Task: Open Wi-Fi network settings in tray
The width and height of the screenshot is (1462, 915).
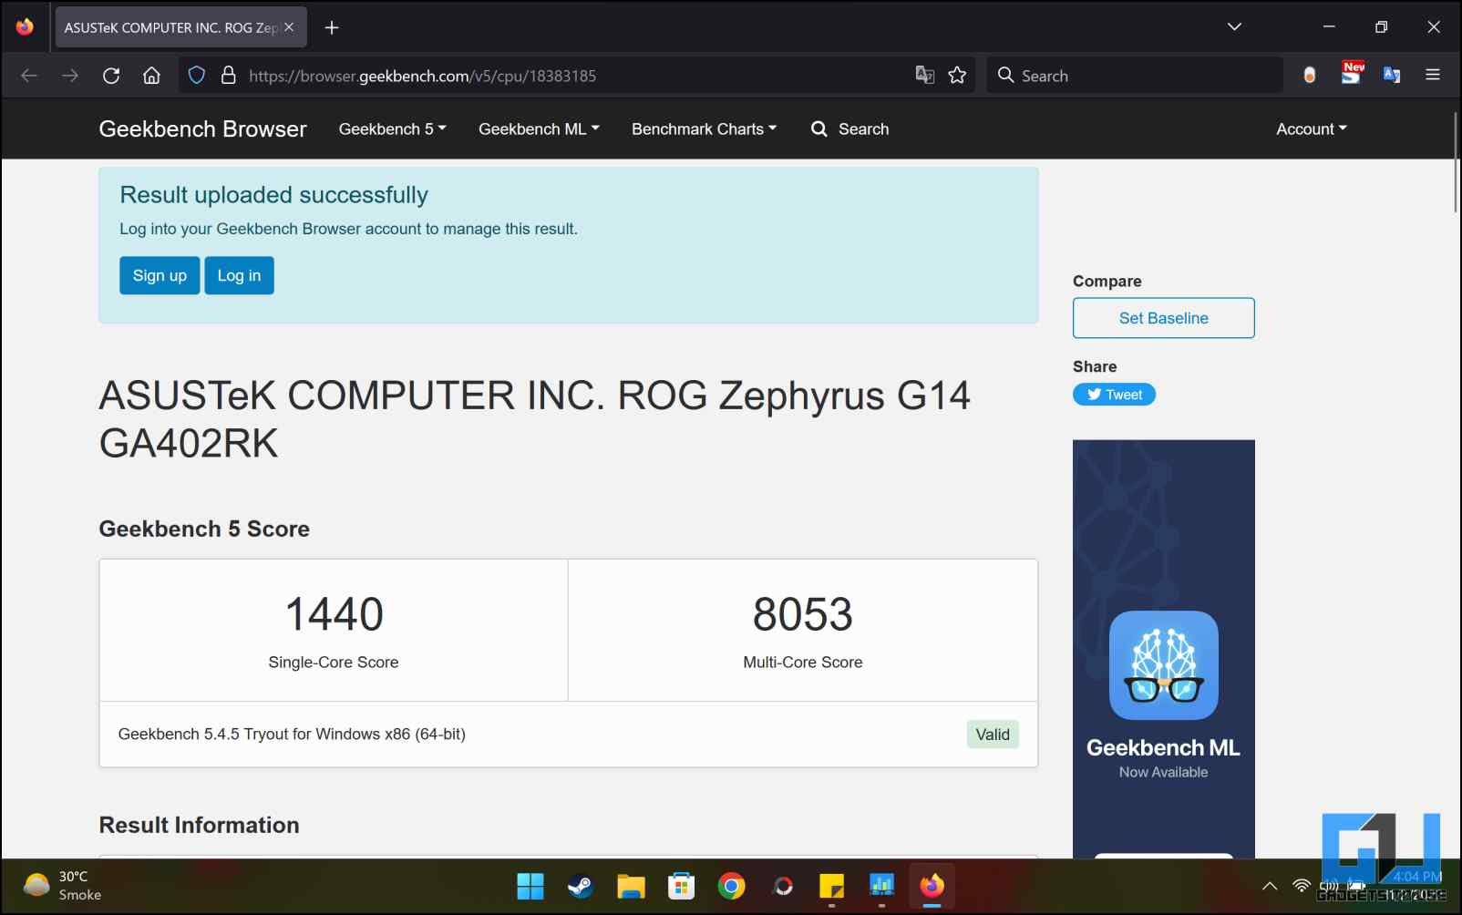Action: click(x=1302, y=886)
